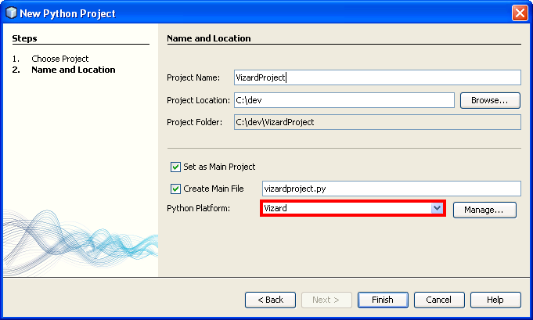
Task: Click the Project Folder field
Action: (x=377, y=122)
